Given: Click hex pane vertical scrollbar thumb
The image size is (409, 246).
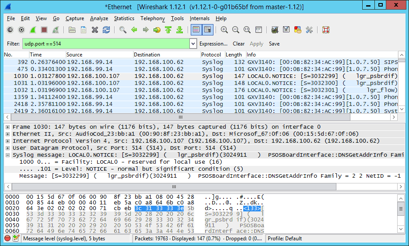Looking at the screenshot, I should 401,209.
